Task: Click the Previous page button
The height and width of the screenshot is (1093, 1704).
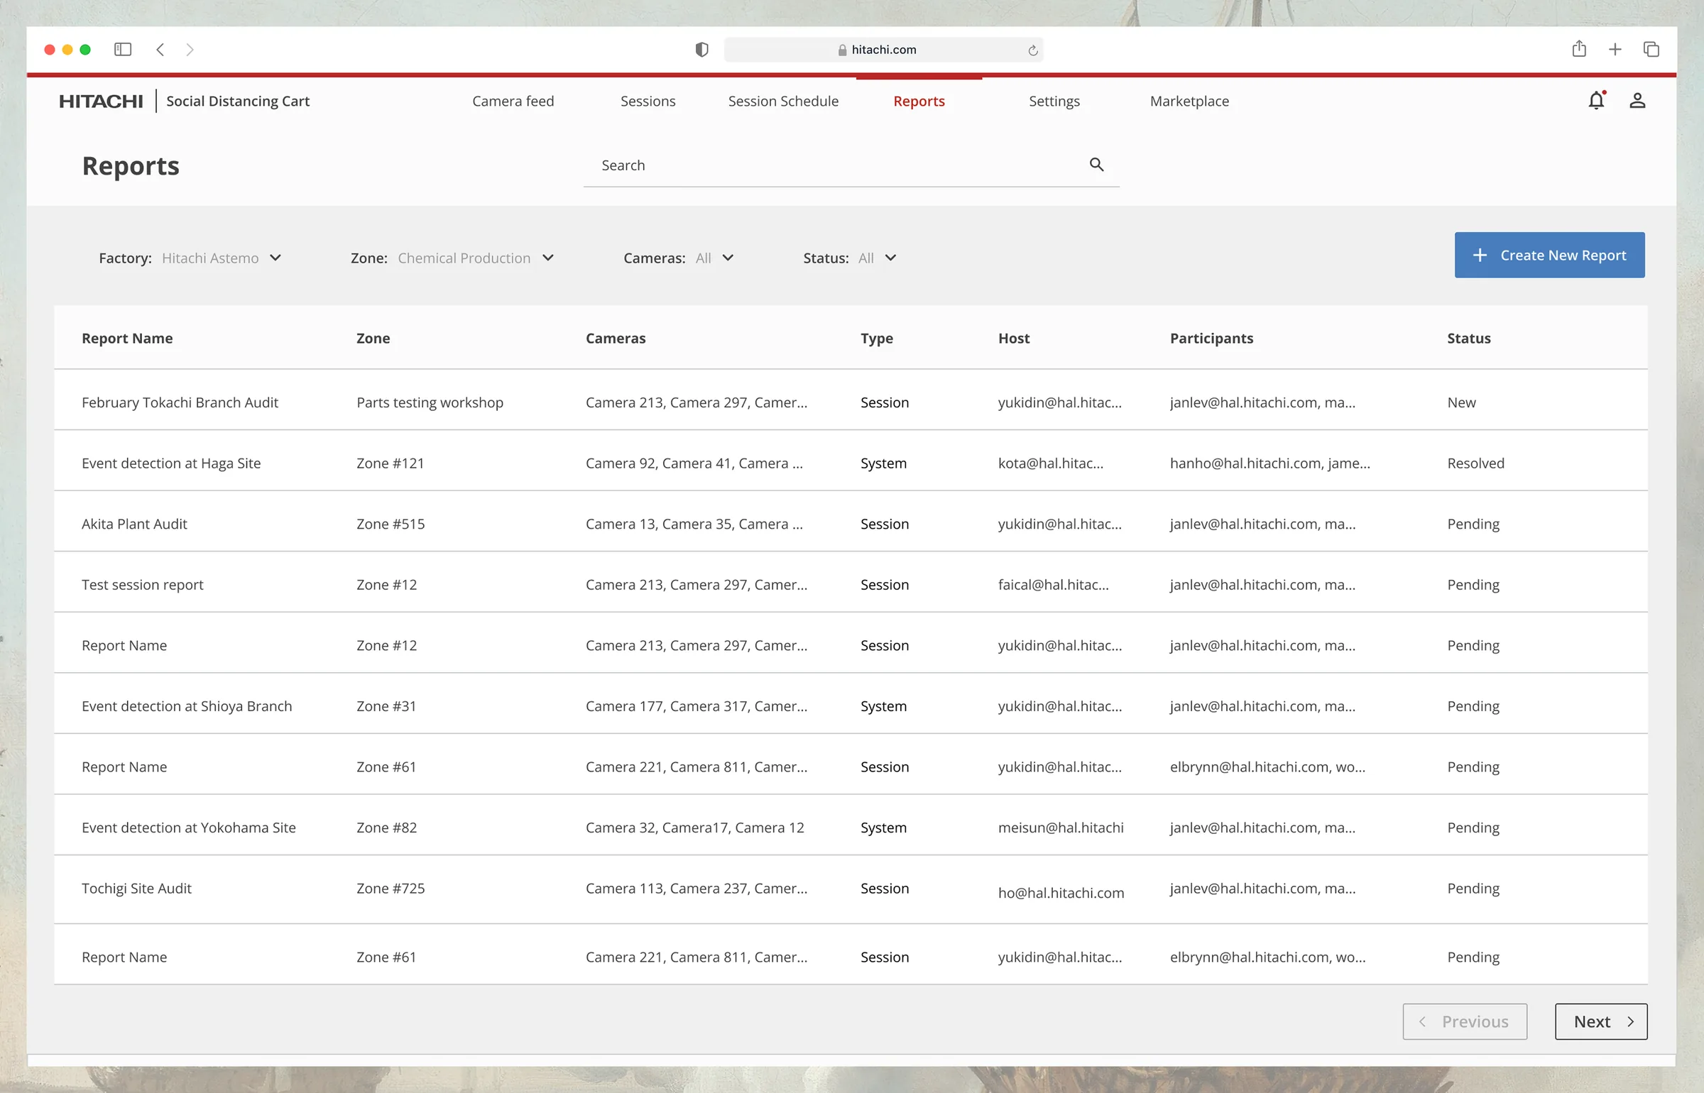Action: [1464, 1021]
